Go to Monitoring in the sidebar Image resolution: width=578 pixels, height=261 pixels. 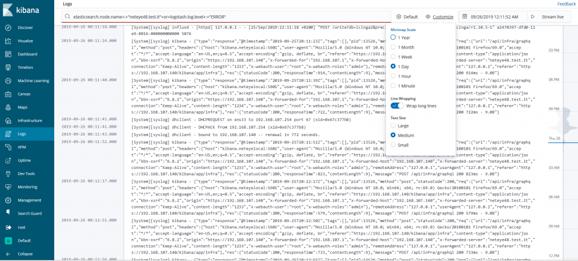[27, 187]
